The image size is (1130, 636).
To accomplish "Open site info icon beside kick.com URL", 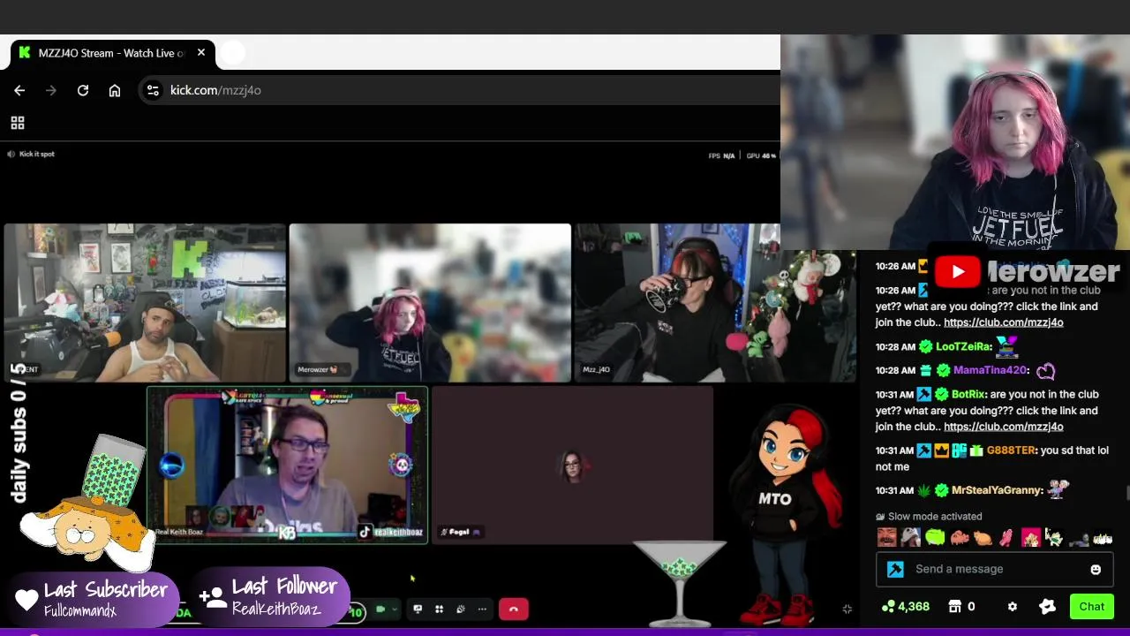I will tap(153, 90).
